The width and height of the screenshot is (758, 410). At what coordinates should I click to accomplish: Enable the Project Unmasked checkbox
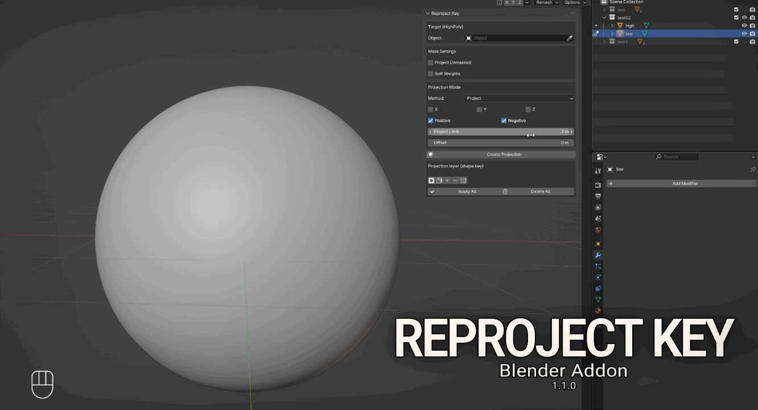coord(431,63)
